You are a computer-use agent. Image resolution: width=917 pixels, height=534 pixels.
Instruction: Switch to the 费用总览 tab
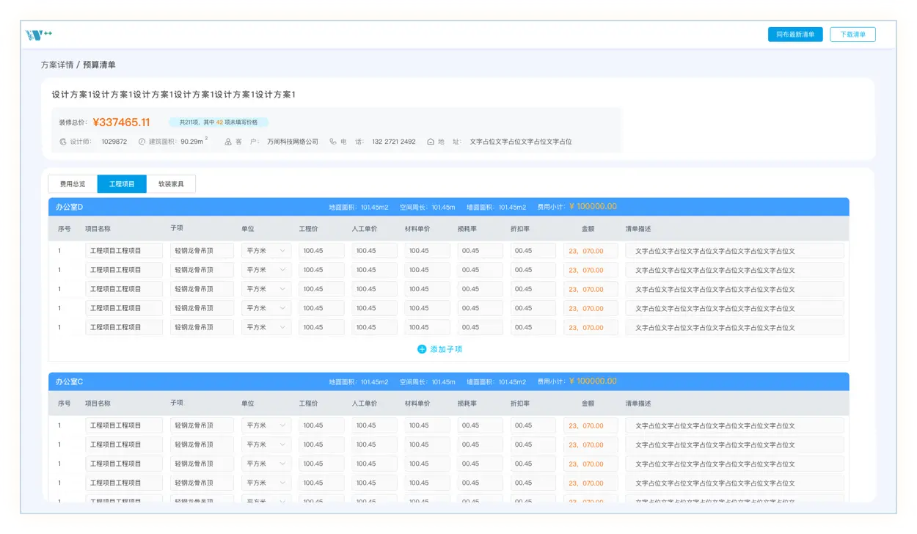coord(73,184)
